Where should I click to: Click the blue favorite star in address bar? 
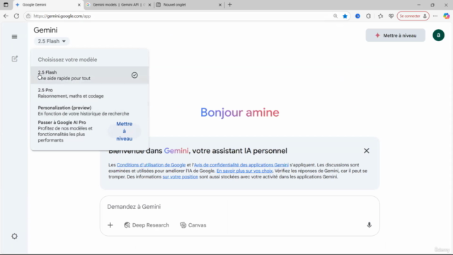click(345, 16)
